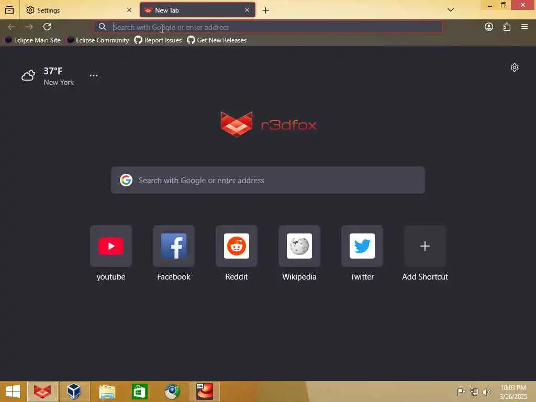The image size is (536, 402).
Task: Reload the current page
Action: click(47, 27)
